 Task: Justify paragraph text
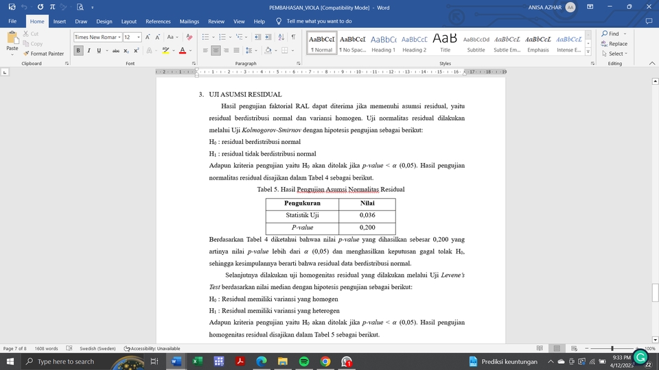[236, 51]
